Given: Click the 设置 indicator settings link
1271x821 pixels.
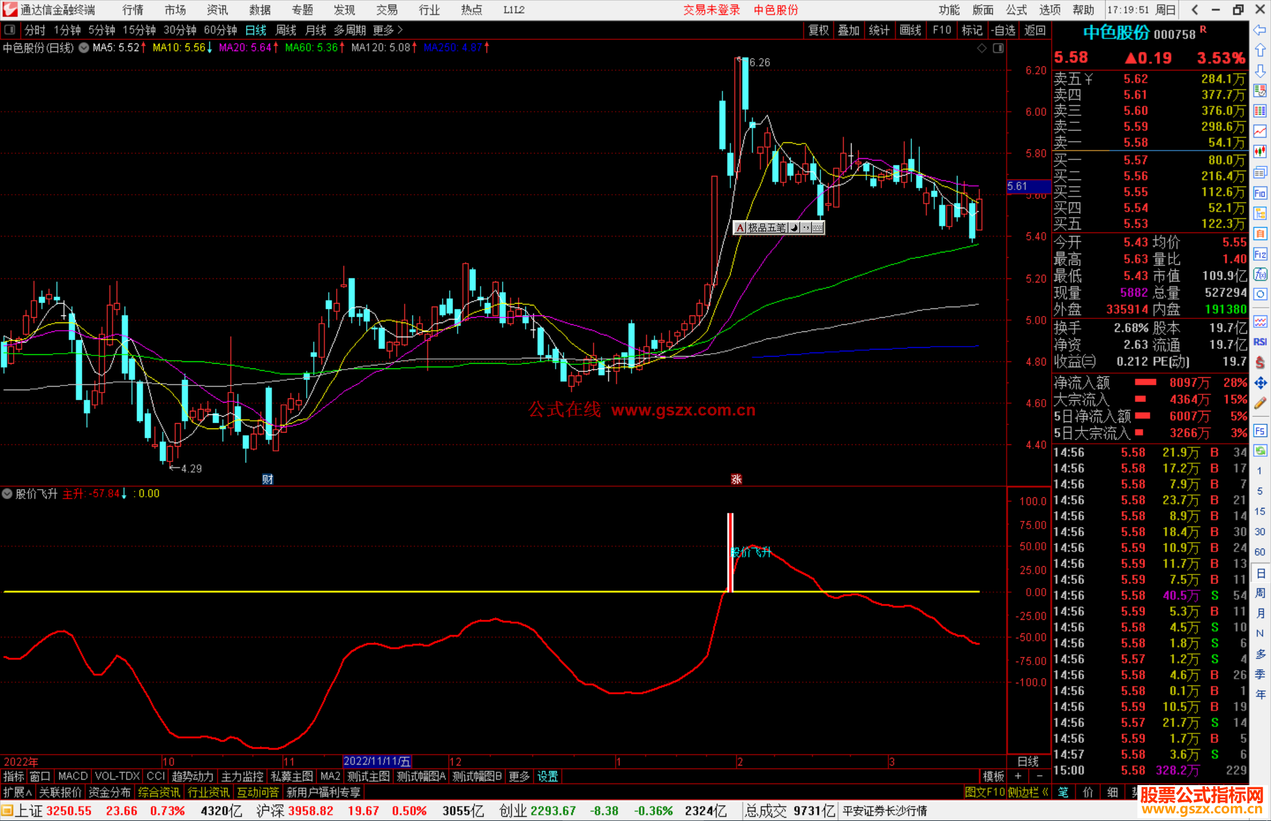Looking at the screenshot, I should pos(547,776).
